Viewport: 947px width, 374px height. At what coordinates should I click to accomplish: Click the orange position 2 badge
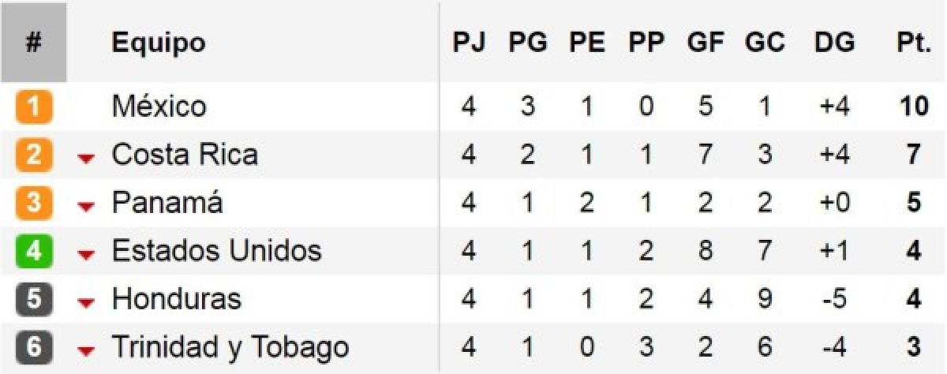coord(34,155)
